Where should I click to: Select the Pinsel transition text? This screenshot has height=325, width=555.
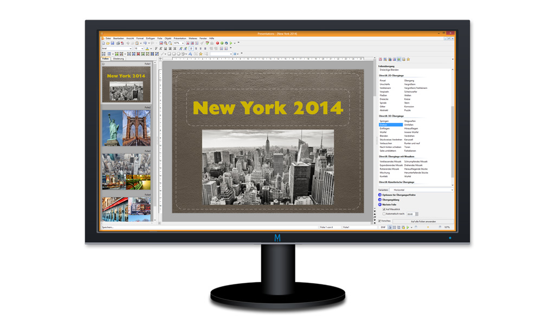click(383, 81)
